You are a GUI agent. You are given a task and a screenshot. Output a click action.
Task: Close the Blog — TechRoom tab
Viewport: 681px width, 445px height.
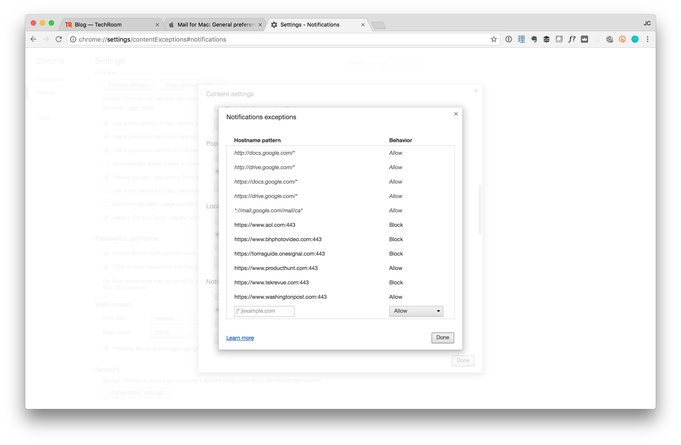click(157, 25)
